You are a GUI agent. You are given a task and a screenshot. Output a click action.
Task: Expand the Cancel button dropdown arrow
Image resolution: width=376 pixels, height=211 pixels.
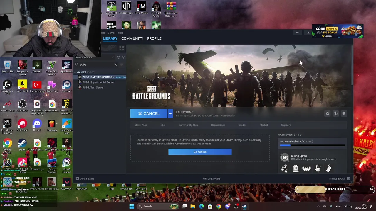click(x=170, y=113)
